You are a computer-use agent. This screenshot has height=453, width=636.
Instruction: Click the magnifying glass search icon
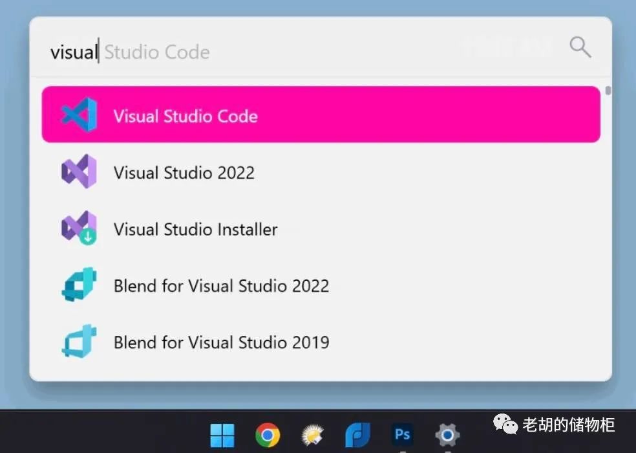pyautogui.click(x=580, y=47)
